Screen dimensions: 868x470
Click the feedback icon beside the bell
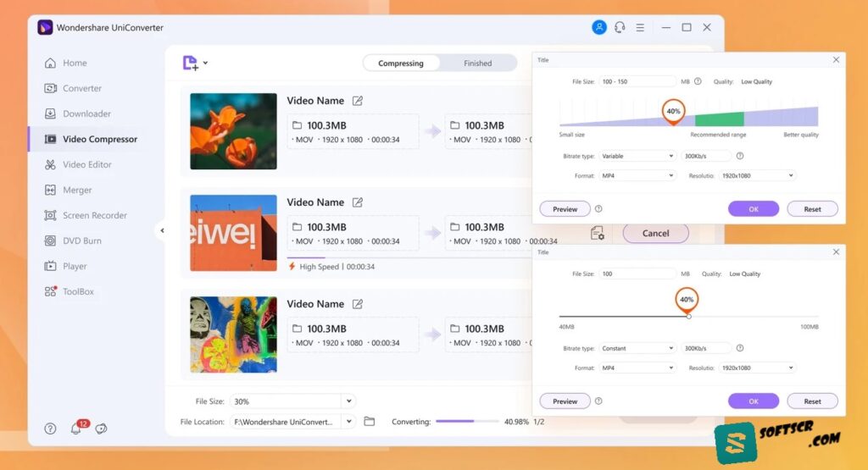102,429
